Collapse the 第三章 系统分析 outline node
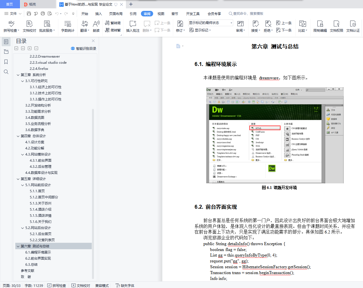 tap(18, 75)
